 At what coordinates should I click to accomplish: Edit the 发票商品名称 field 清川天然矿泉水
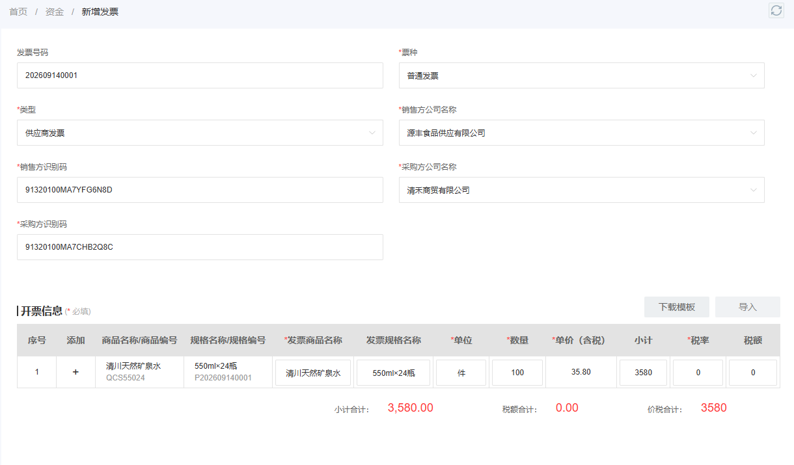point(313,373)
